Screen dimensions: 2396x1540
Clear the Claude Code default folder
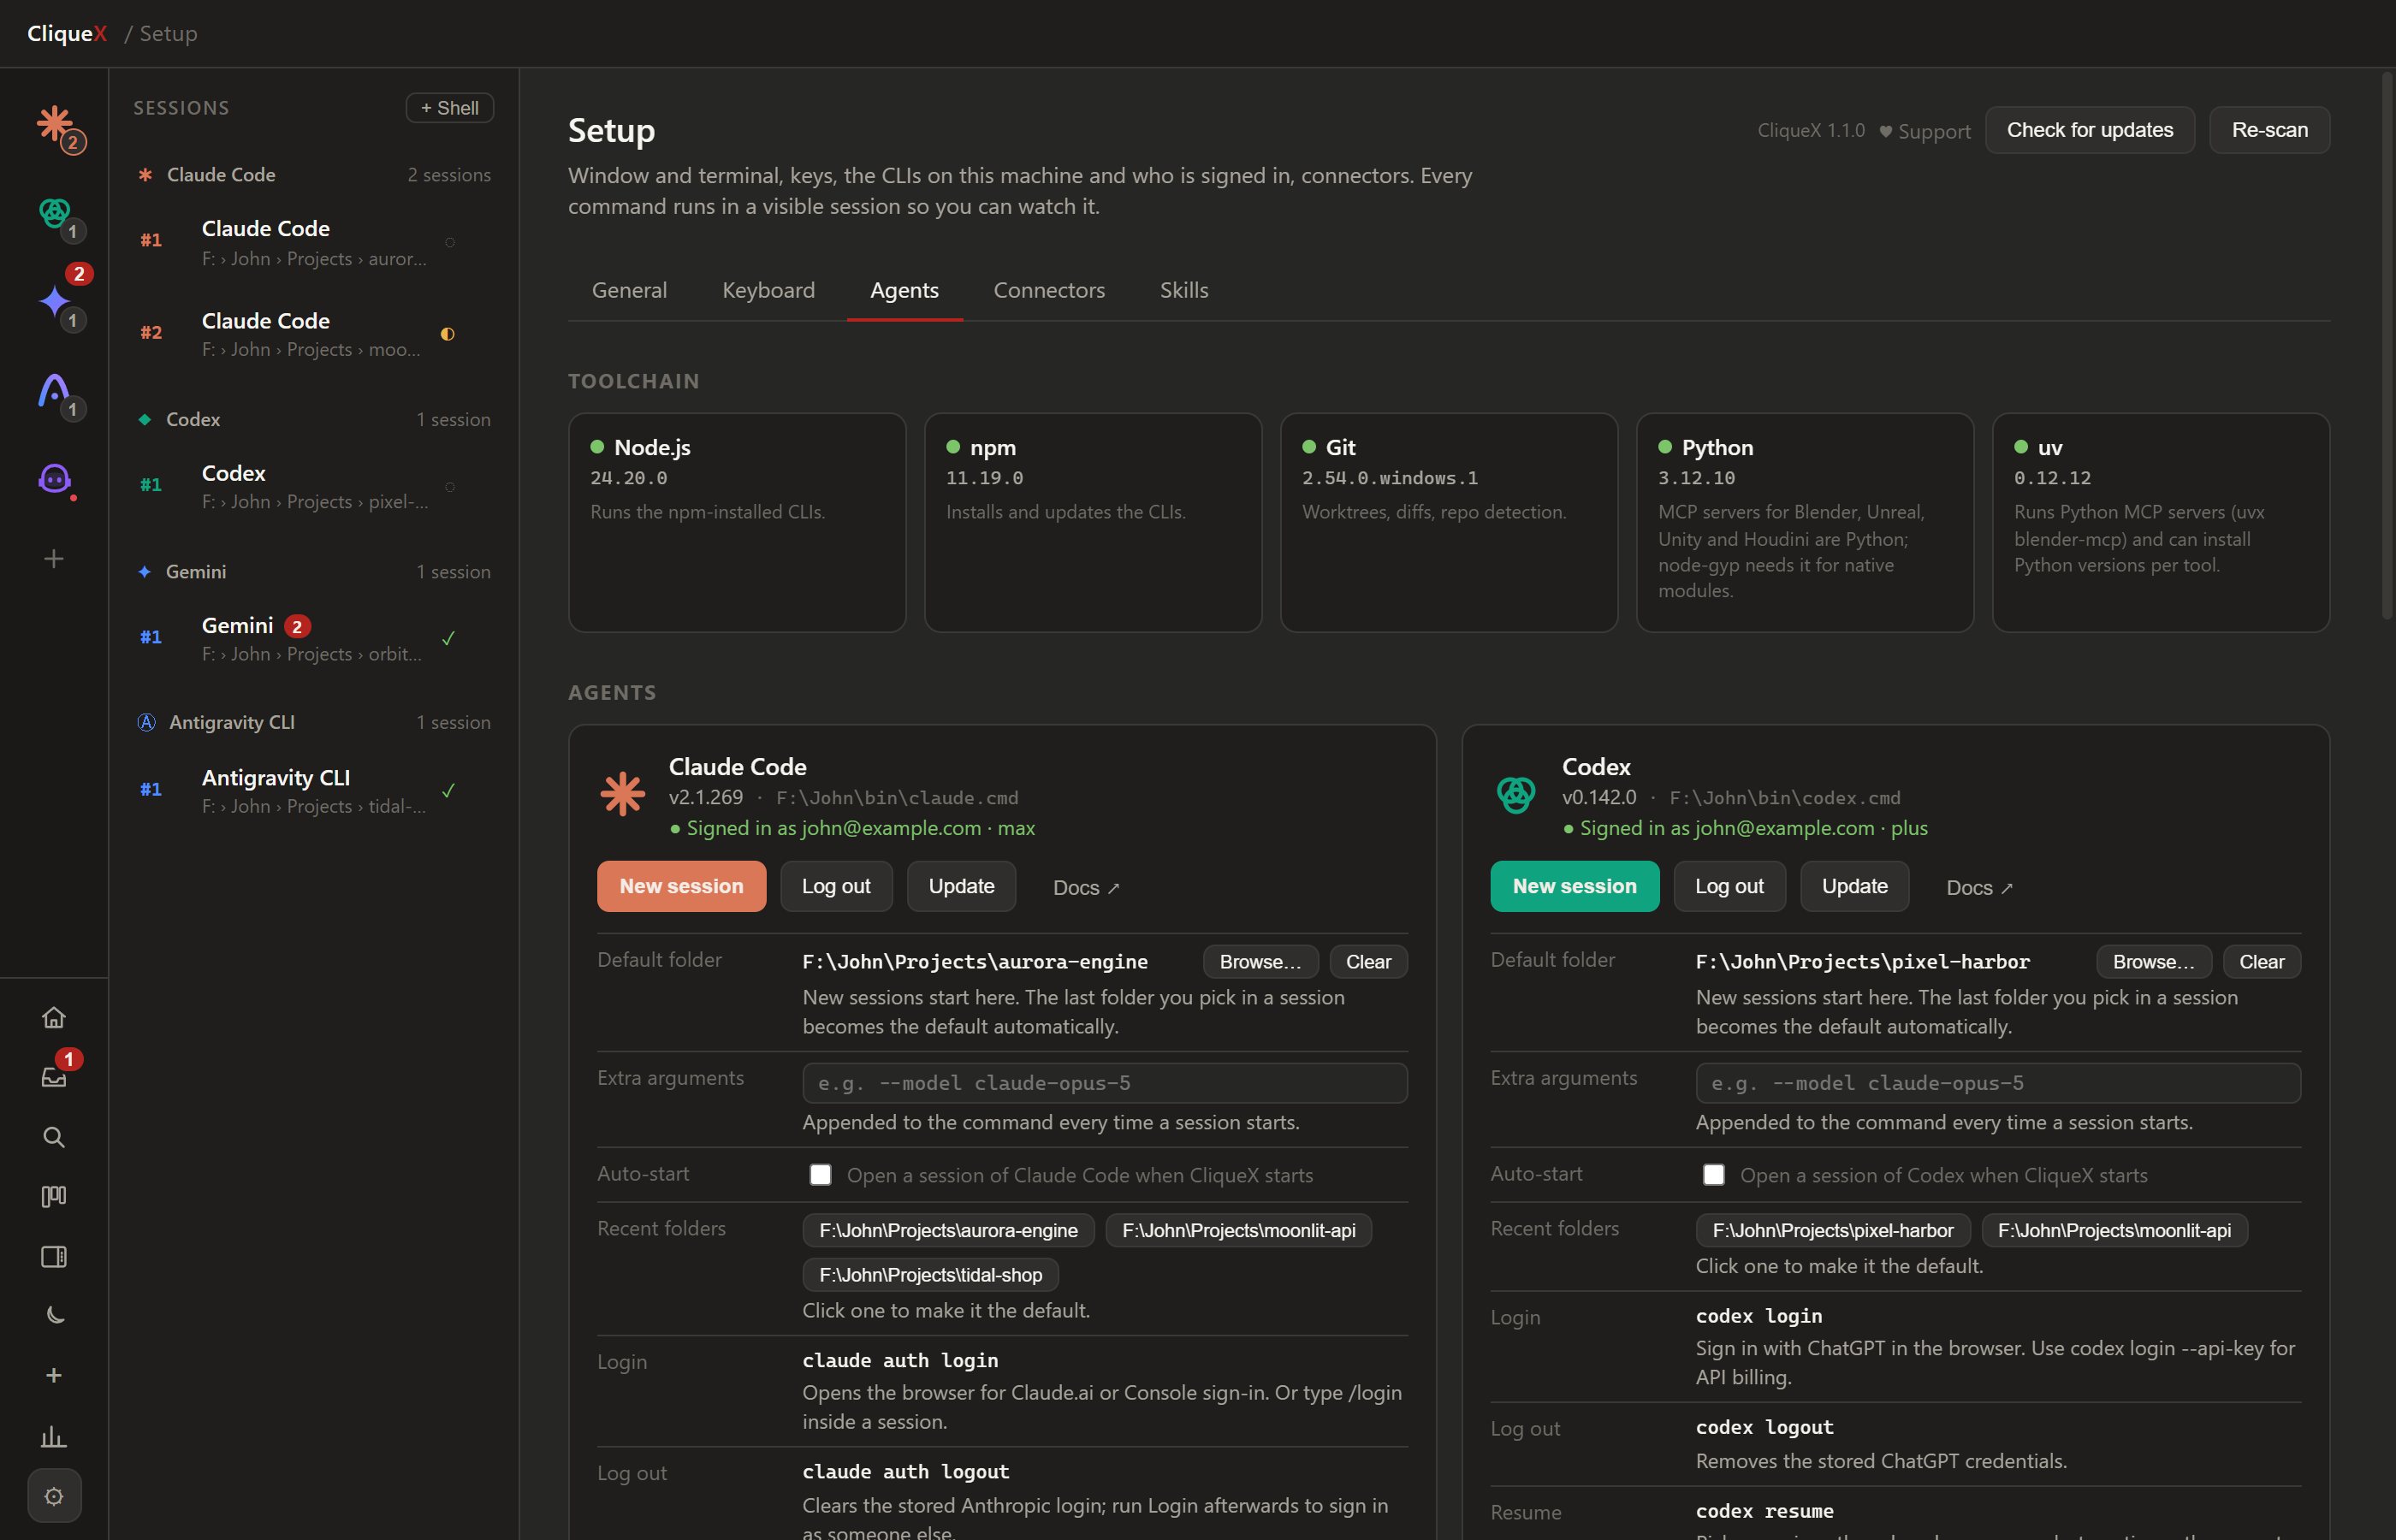[x=1368, y=962]
